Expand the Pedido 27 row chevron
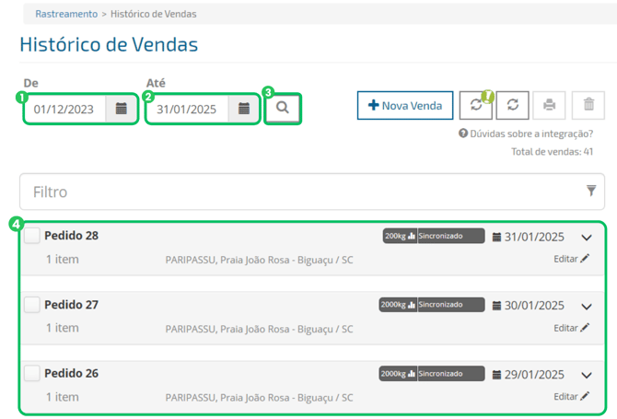Viewport: 617px width, 419px height. coord(587,307)
